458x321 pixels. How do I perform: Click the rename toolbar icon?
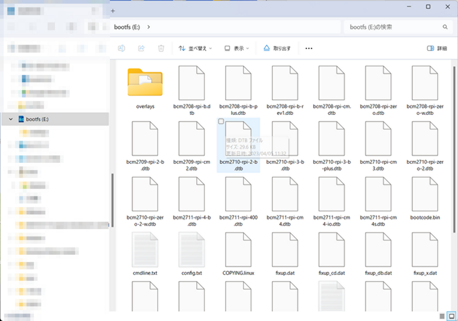[x=121, y=49]
